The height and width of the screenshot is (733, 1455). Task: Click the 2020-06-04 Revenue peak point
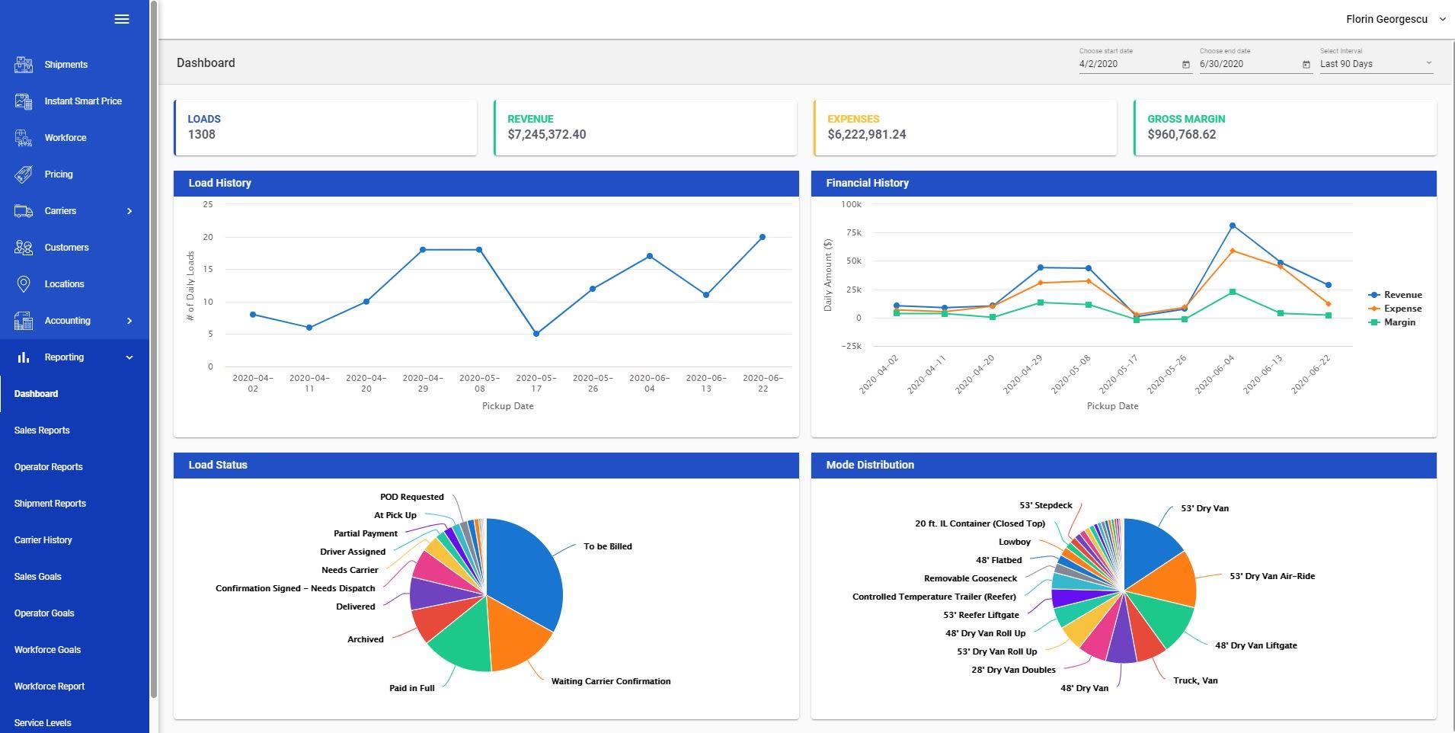(x=1233, y=226)
